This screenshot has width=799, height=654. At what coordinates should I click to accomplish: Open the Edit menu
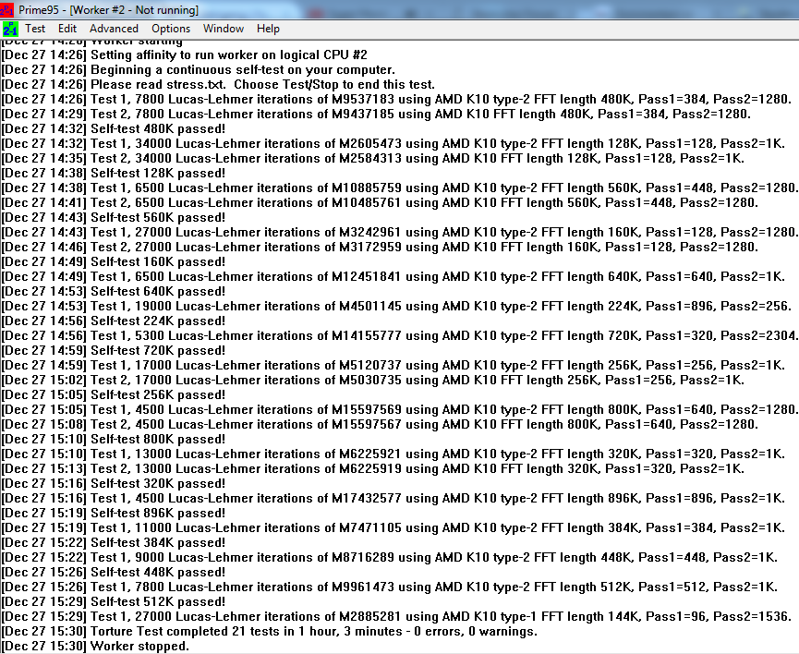[67, 29]
